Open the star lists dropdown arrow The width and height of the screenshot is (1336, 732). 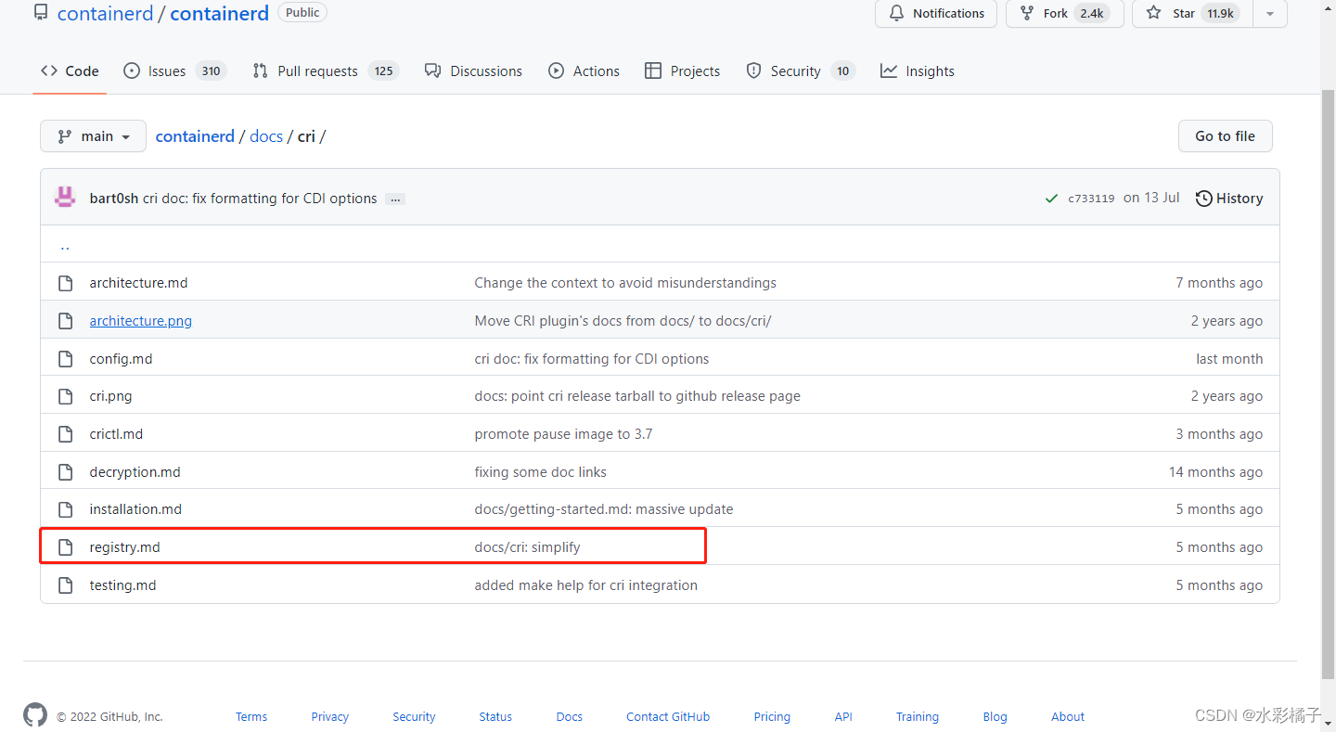pyautogui.click(x=1270, y=13)
